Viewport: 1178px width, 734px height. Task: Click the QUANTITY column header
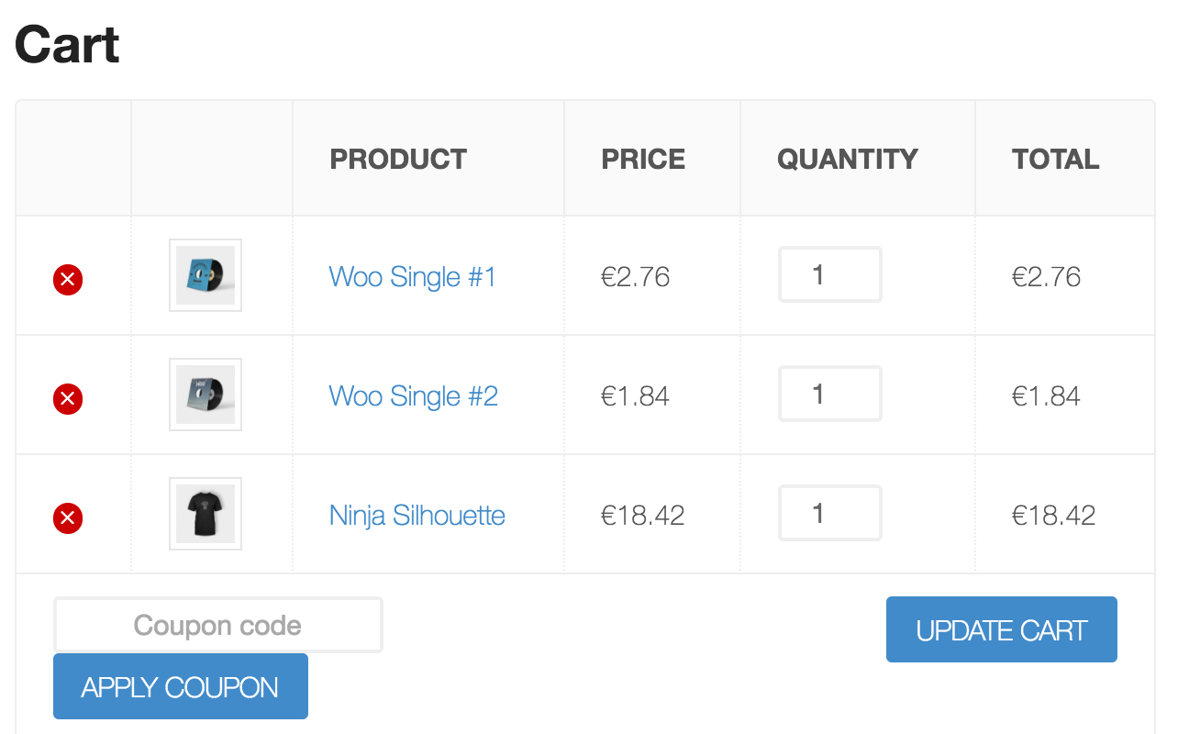[846, 159]
